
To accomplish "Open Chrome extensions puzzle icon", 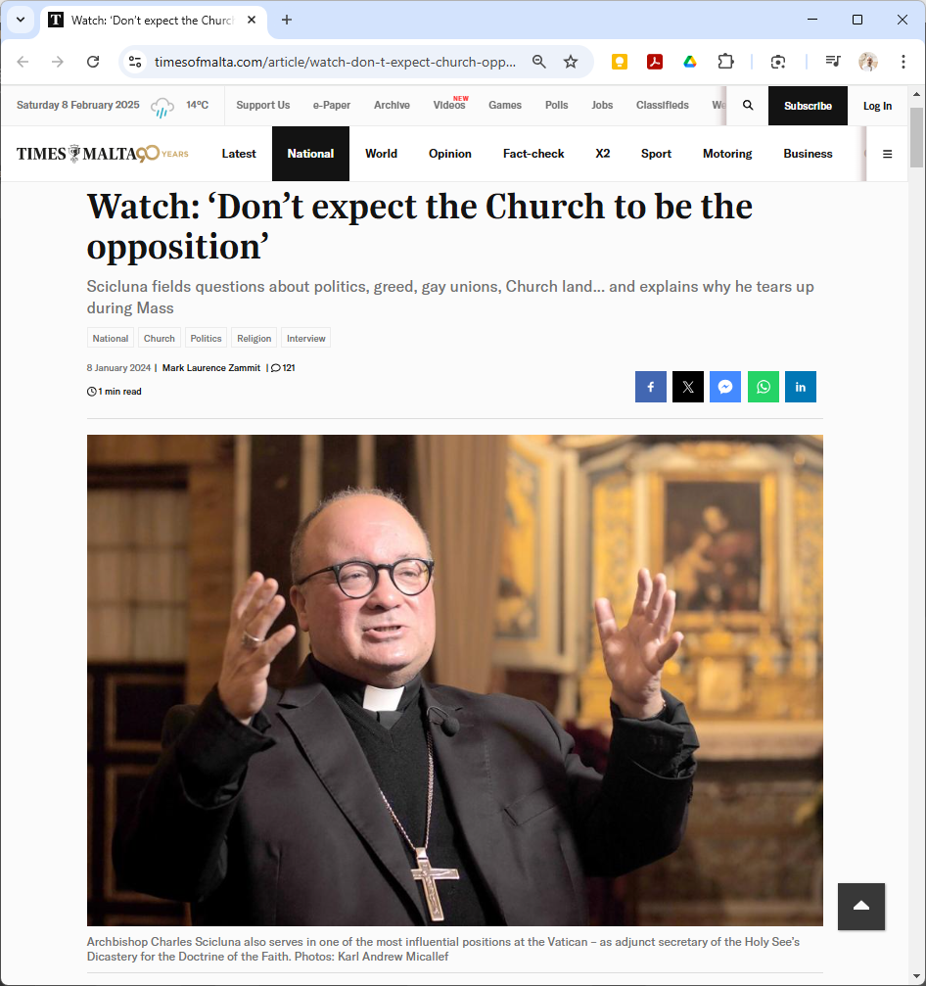I will click(725, 62).
